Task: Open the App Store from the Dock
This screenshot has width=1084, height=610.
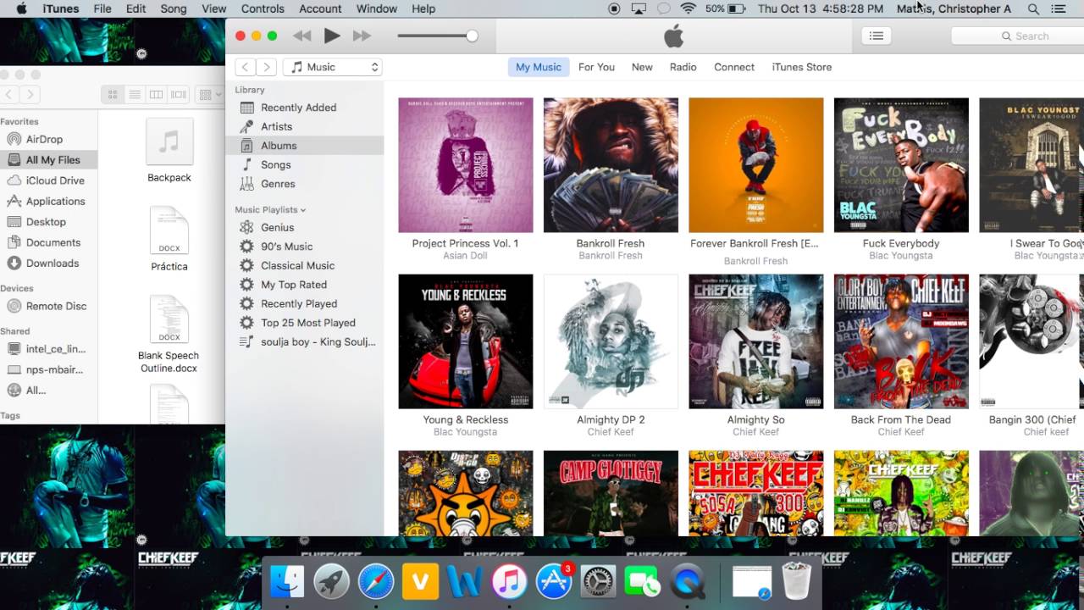Action: pos(554,581)
